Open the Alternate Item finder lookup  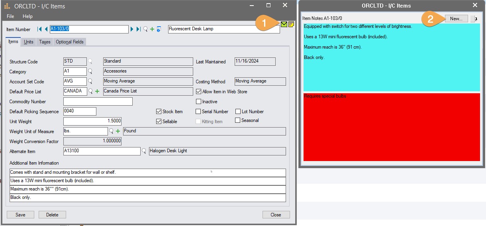[144, 151]
